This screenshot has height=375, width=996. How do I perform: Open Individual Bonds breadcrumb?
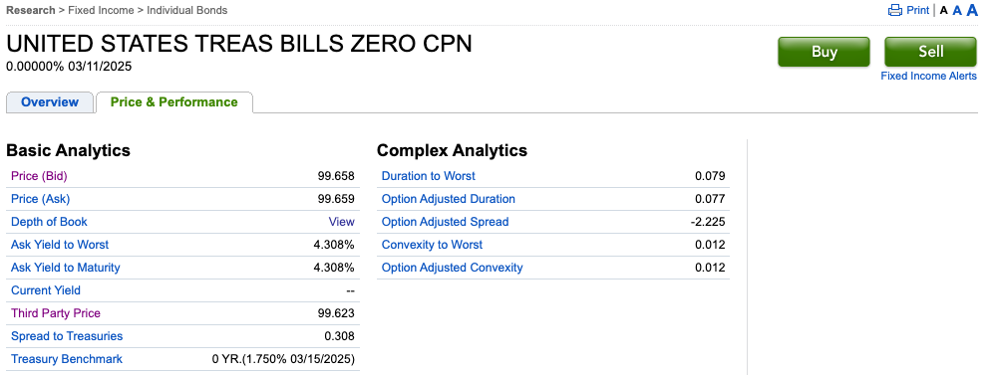[186, 10]
